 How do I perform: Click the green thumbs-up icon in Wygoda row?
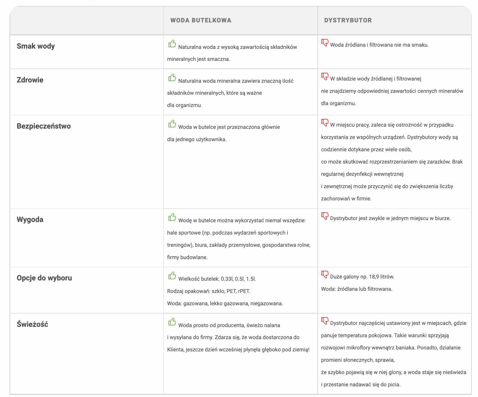click(172, 217)
